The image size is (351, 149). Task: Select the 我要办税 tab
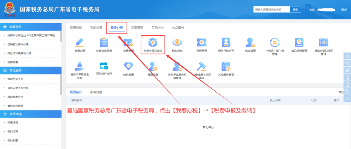pos(117,28)
